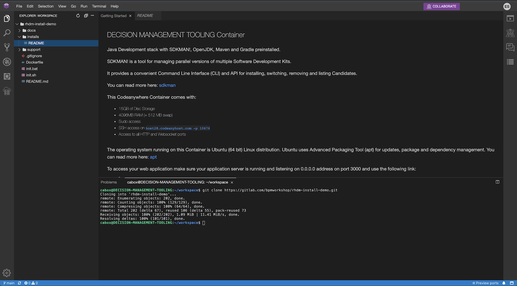Switch to the Problems panel tab

(x=109, y=182)
